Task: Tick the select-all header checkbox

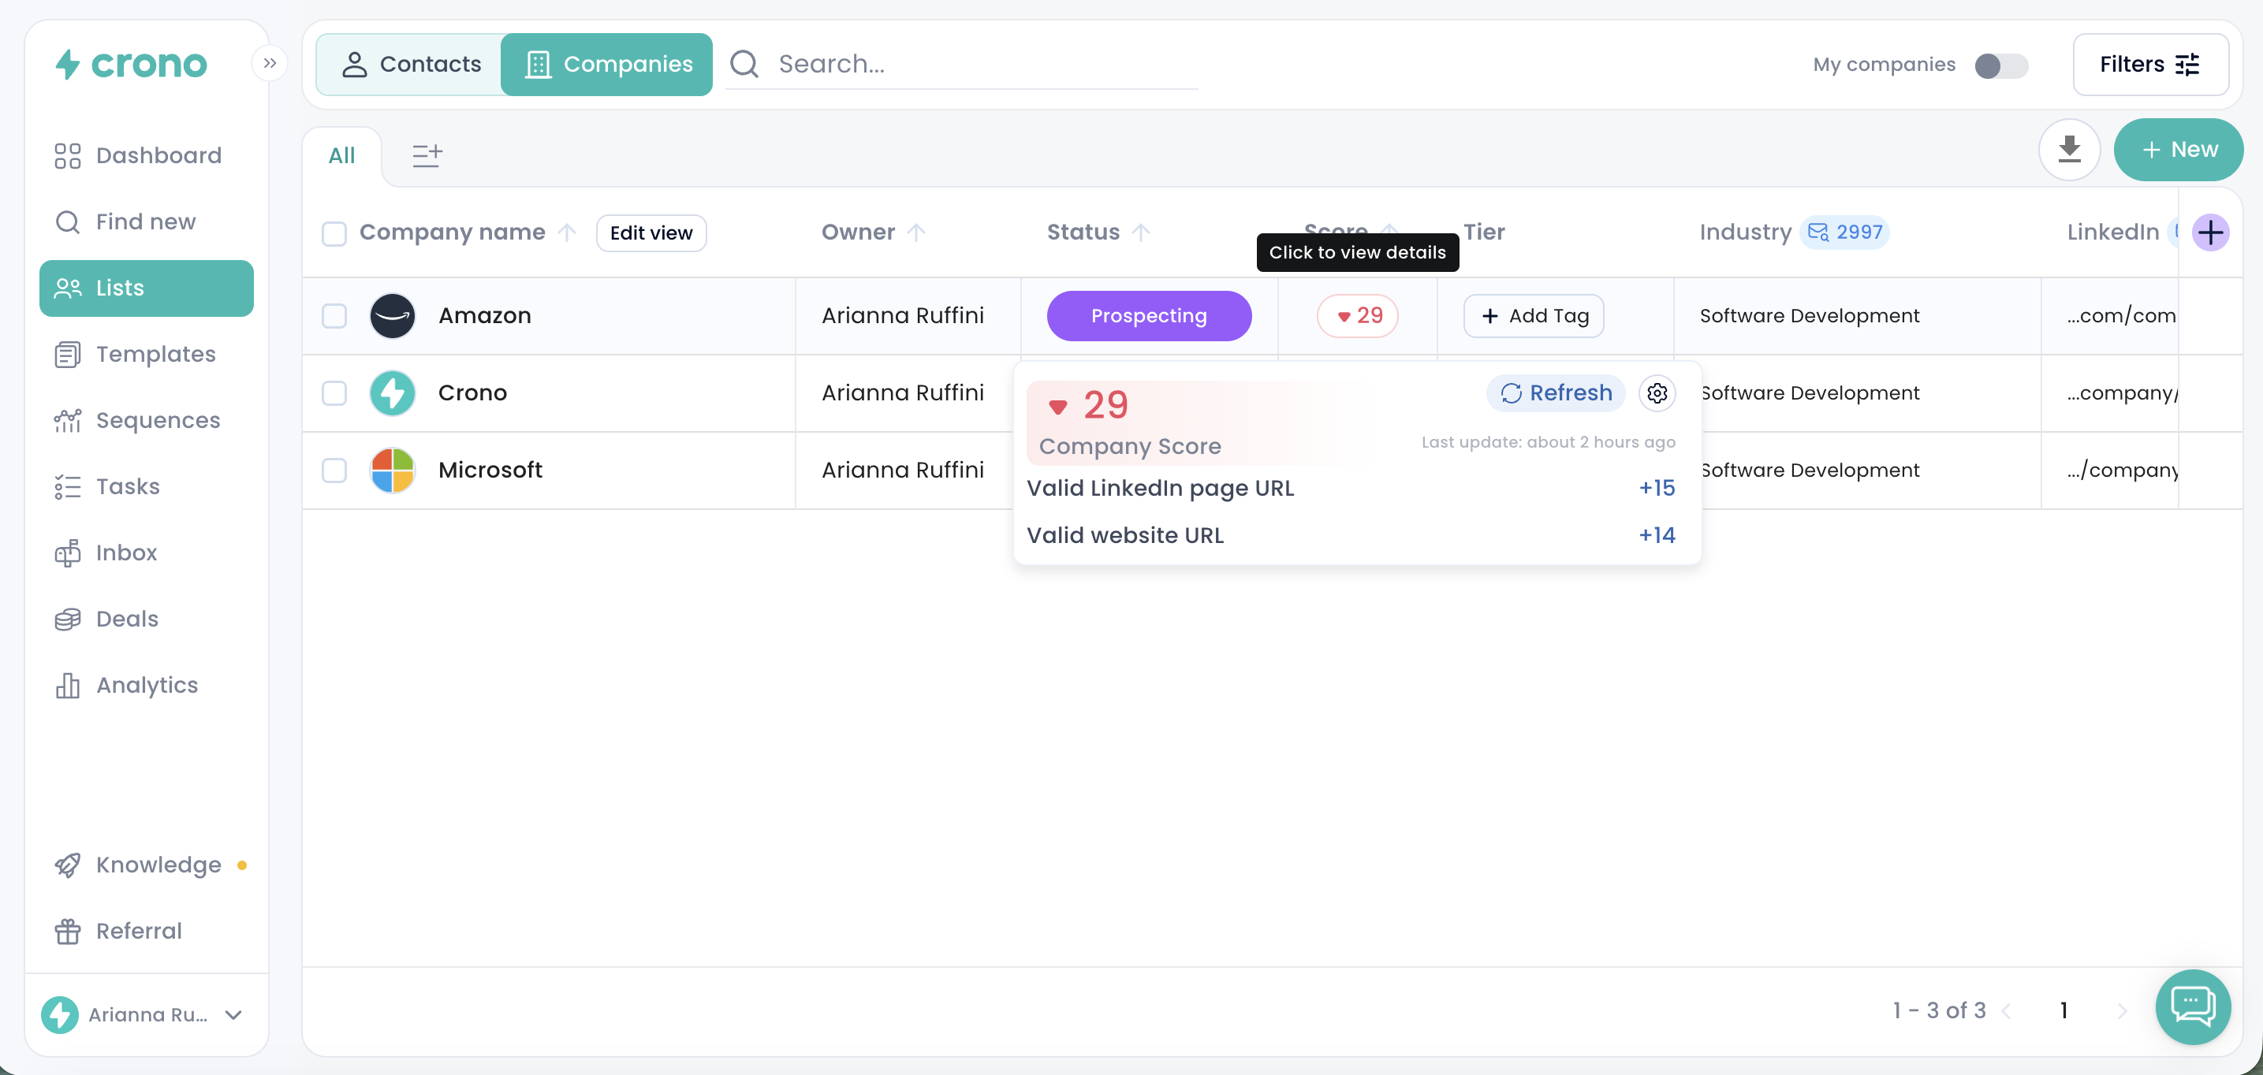Action: (x=334, y=232)
